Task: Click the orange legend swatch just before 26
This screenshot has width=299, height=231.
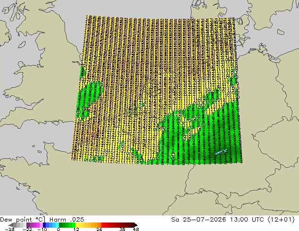Action: coord(100,225)
